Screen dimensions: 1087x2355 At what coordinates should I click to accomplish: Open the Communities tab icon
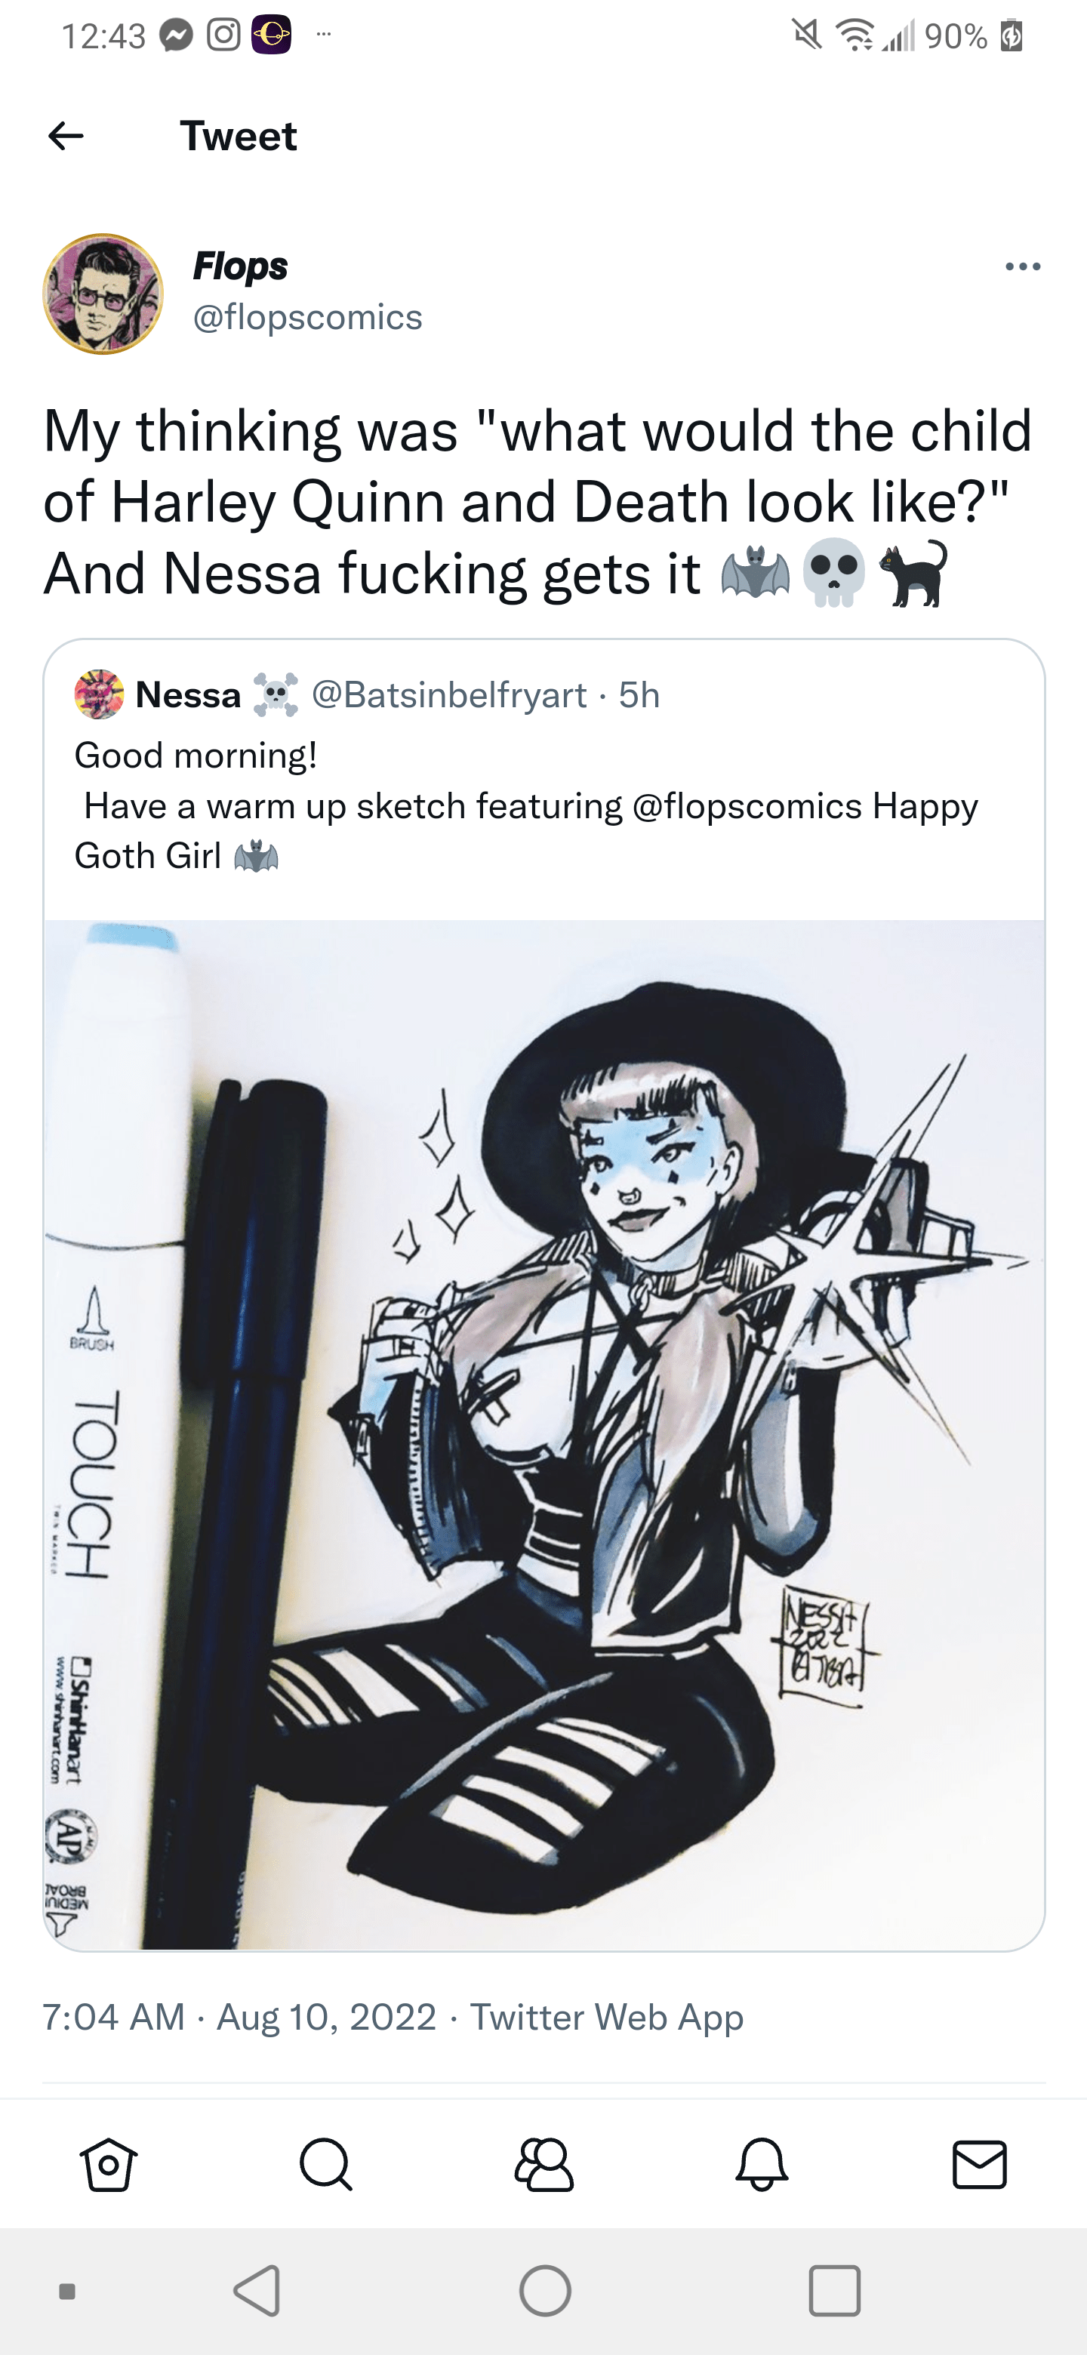(x=544, y=2165)
